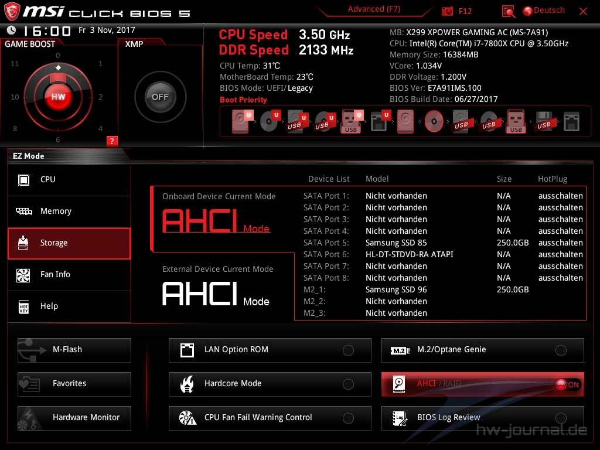Change HotPlug setting for SATA Port 2
Viewport: 600px width, 450px height.
click(561, 208)
